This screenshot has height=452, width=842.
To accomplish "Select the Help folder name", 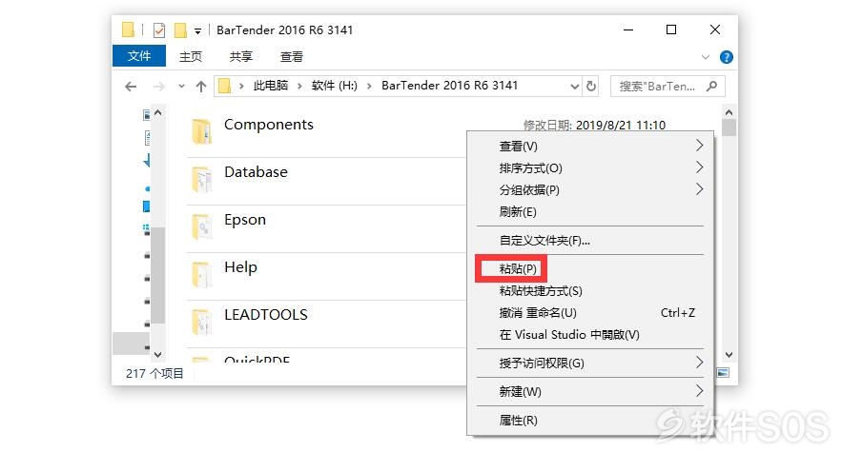I will [x=240, y=267].
